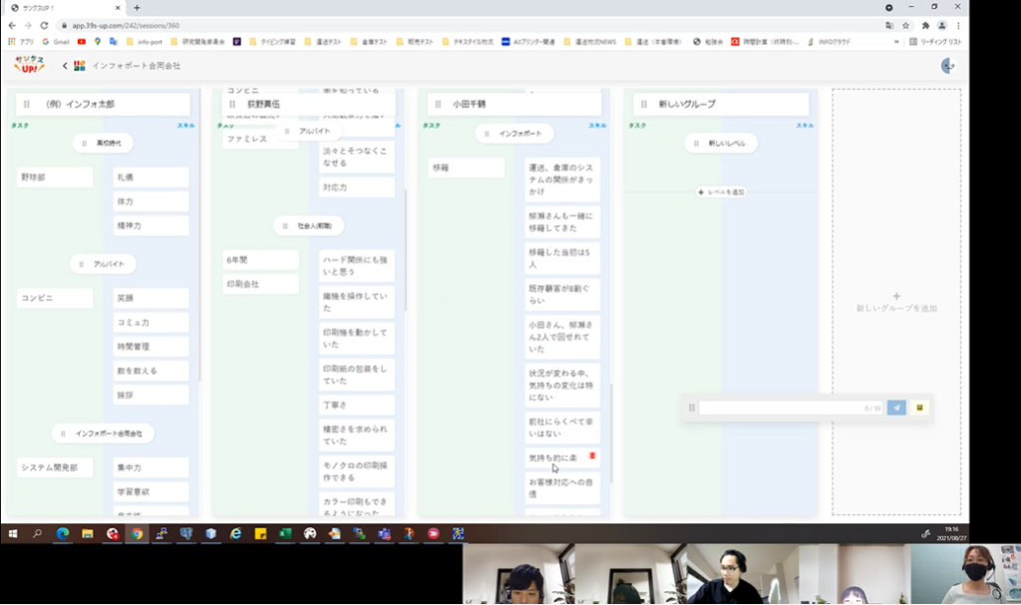Select the 移籍 task card

click(x=467, y=167)
